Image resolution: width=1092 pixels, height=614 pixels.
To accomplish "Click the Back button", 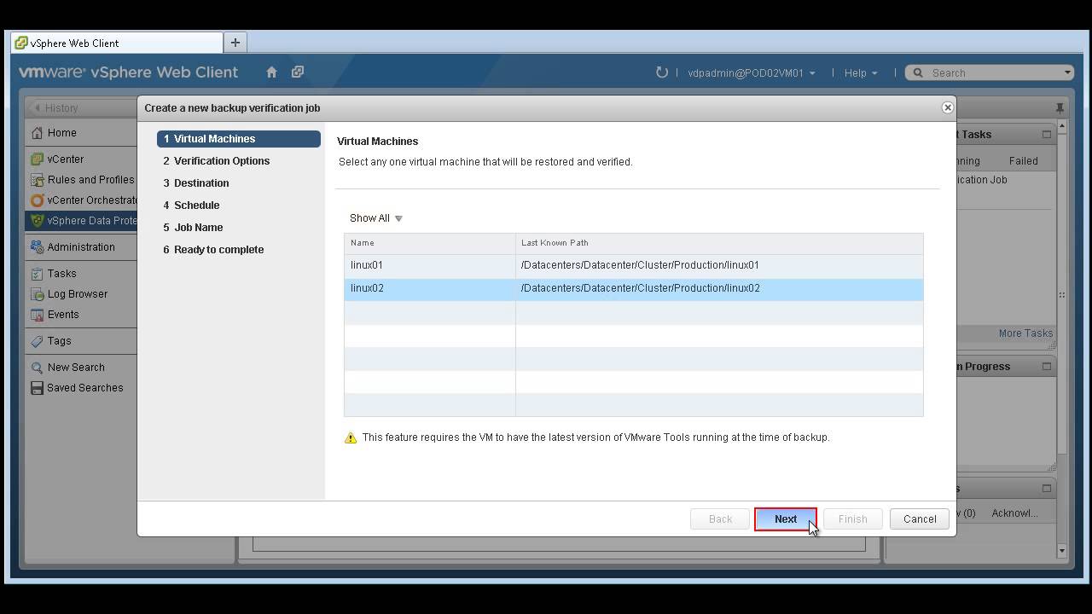I will [720, 518].
